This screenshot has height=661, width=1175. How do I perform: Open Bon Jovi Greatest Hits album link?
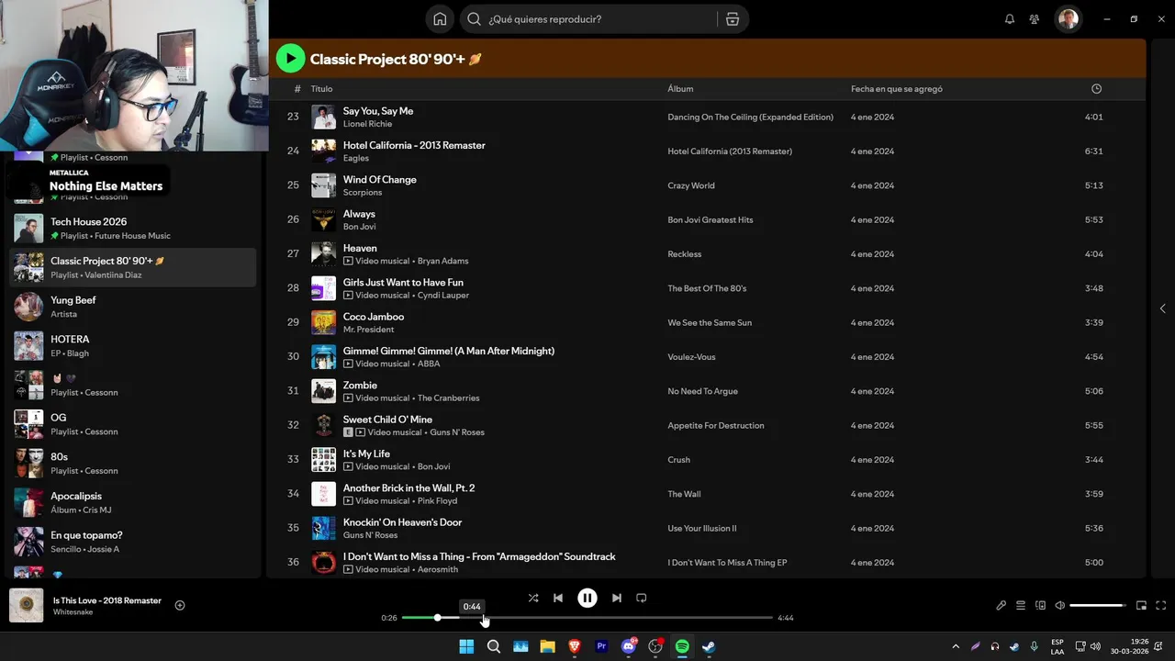coord(711,220)
